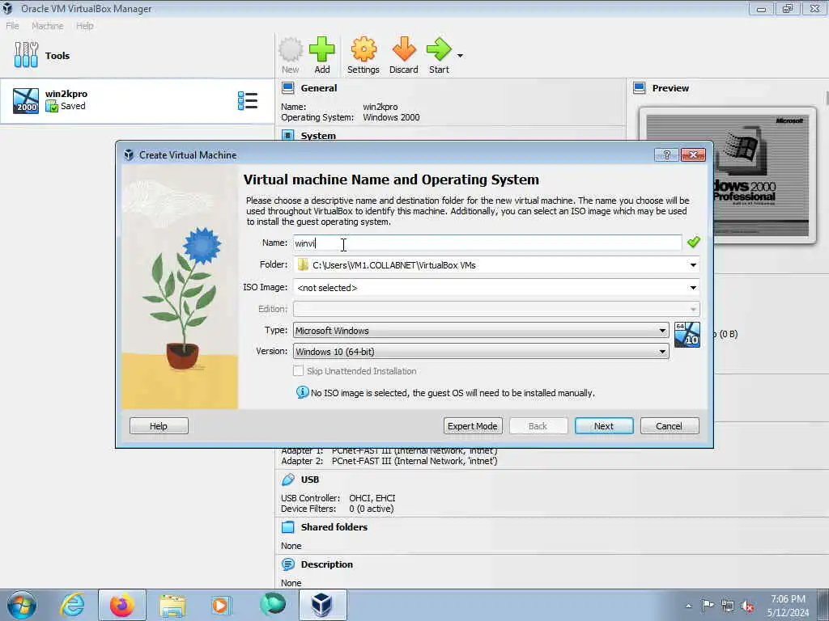Click the Shared folders section icon
829x621 pixels.
click(x=288, y=526)
